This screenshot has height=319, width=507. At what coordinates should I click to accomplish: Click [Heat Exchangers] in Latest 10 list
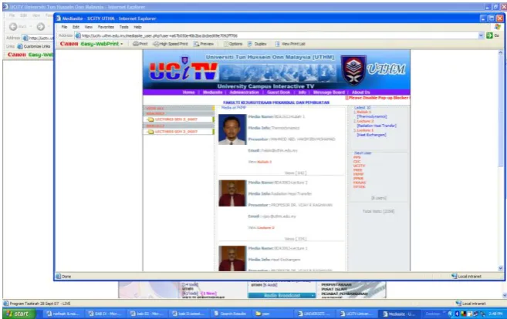tap(371, 135)
